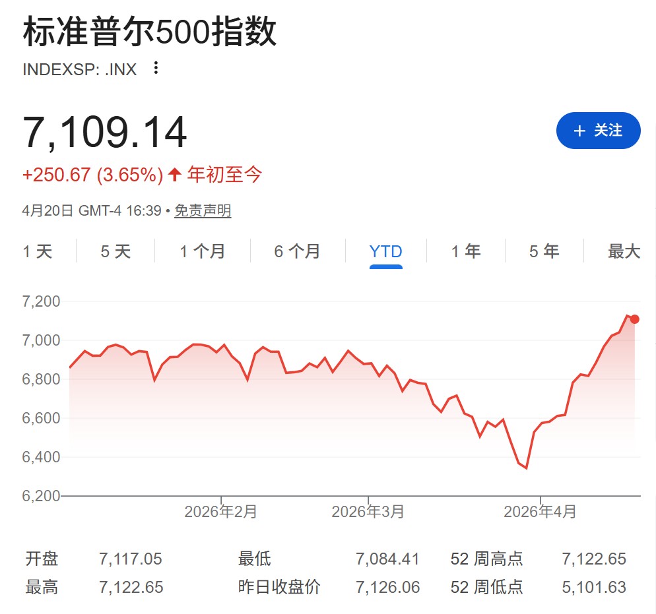Open the three-dot more options menu
656x614 pixels.
point(156,68)
